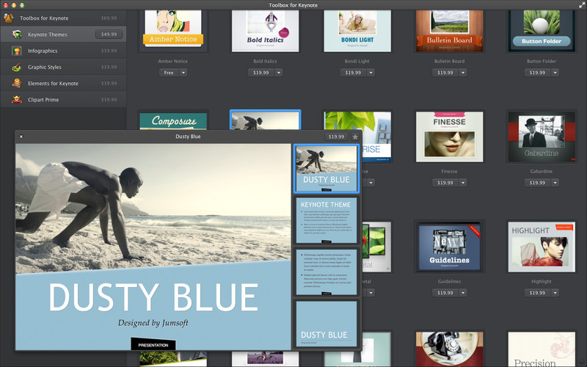The height and width of the screenshot is (367, 587).
Task: Buy the Bulletin Board theme
Action: click(x=445, y=73)
